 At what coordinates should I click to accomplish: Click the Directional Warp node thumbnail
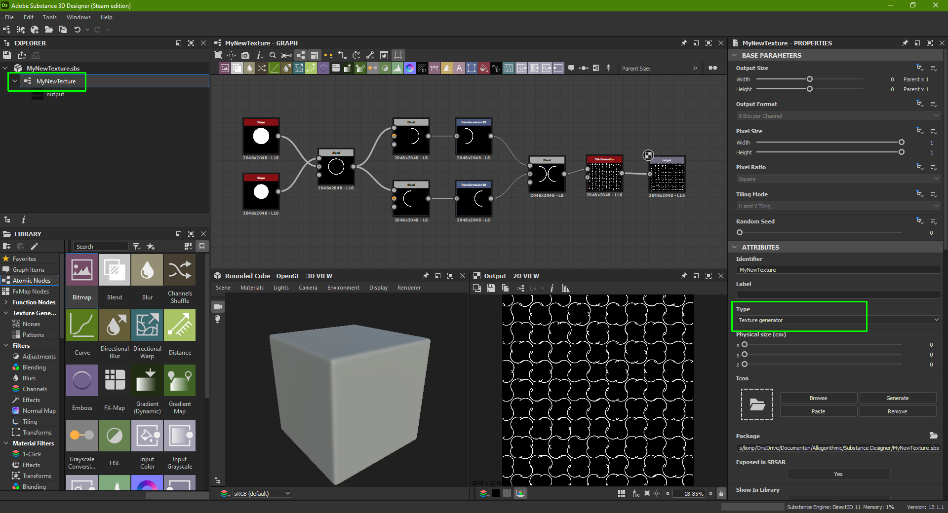[147, 325]
